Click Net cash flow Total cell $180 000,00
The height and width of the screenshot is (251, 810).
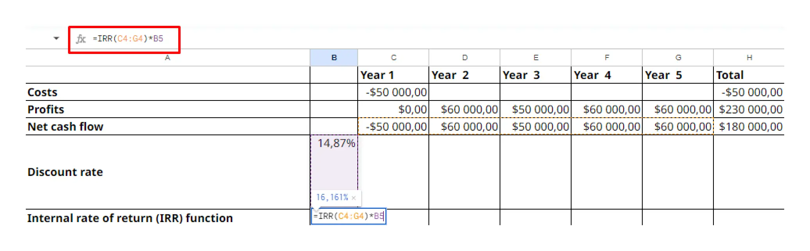click(749, 126)
